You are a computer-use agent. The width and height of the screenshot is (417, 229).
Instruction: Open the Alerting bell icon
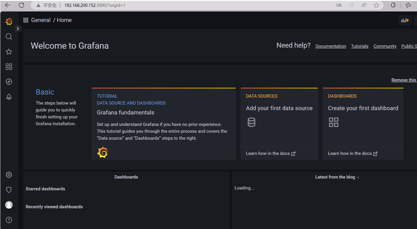pyautogui.click(x=9, y=97)
